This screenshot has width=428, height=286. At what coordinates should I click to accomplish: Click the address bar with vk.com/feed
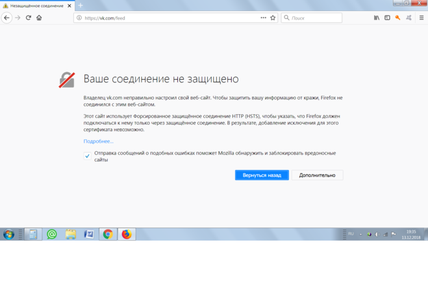pyautogui.click(x=169, y=18)
